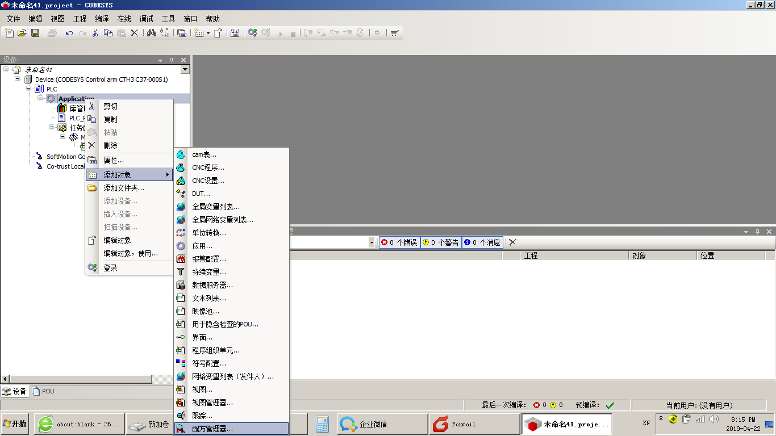Click the funnel icon beside 持续变量
Image resolution: width=776 pixels, height=436 pixels.
181,272
